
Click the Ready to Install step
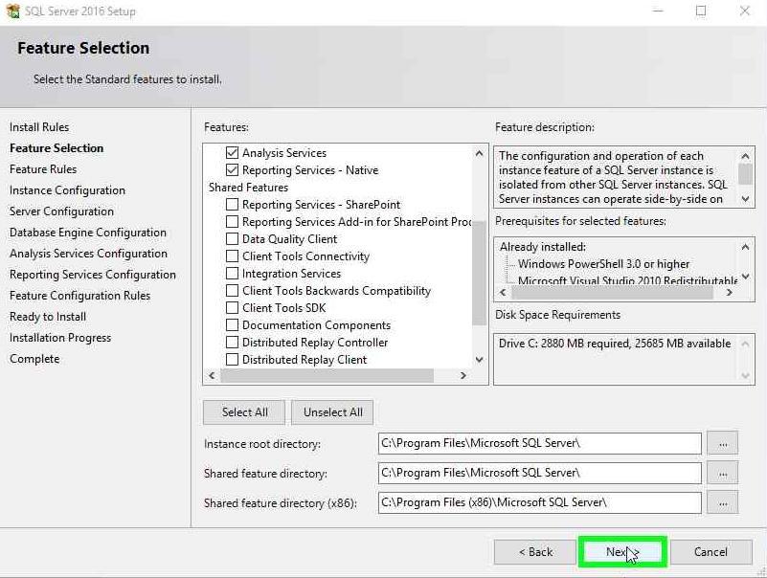coord(48,317)
